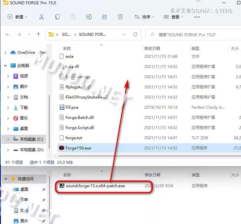241x224 pixels.
Task: Open Desktop (桌面) under This PC
Action: tap(21, 128)
